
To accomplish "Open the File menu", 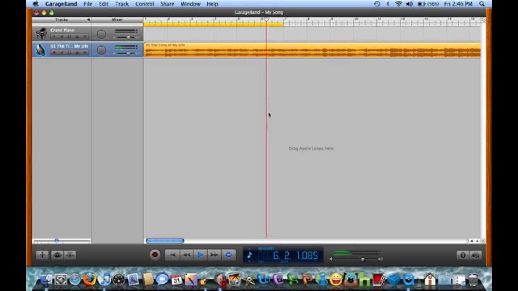I will (x=88, y=4).
